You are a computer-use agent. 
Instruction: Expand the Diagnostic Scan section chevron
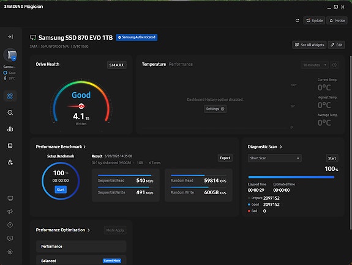tap(281, 147)
